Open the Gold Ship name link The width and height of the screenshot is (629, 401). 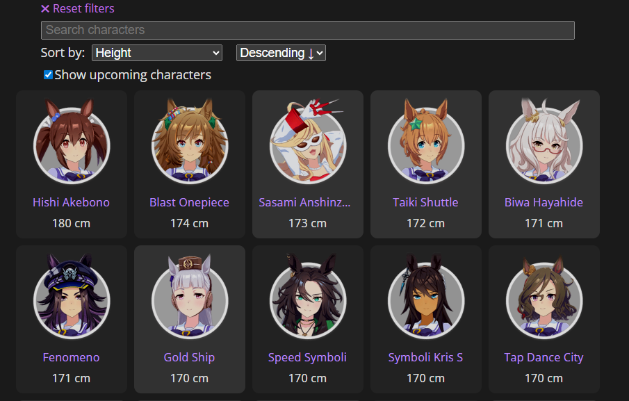click(189, 357)
